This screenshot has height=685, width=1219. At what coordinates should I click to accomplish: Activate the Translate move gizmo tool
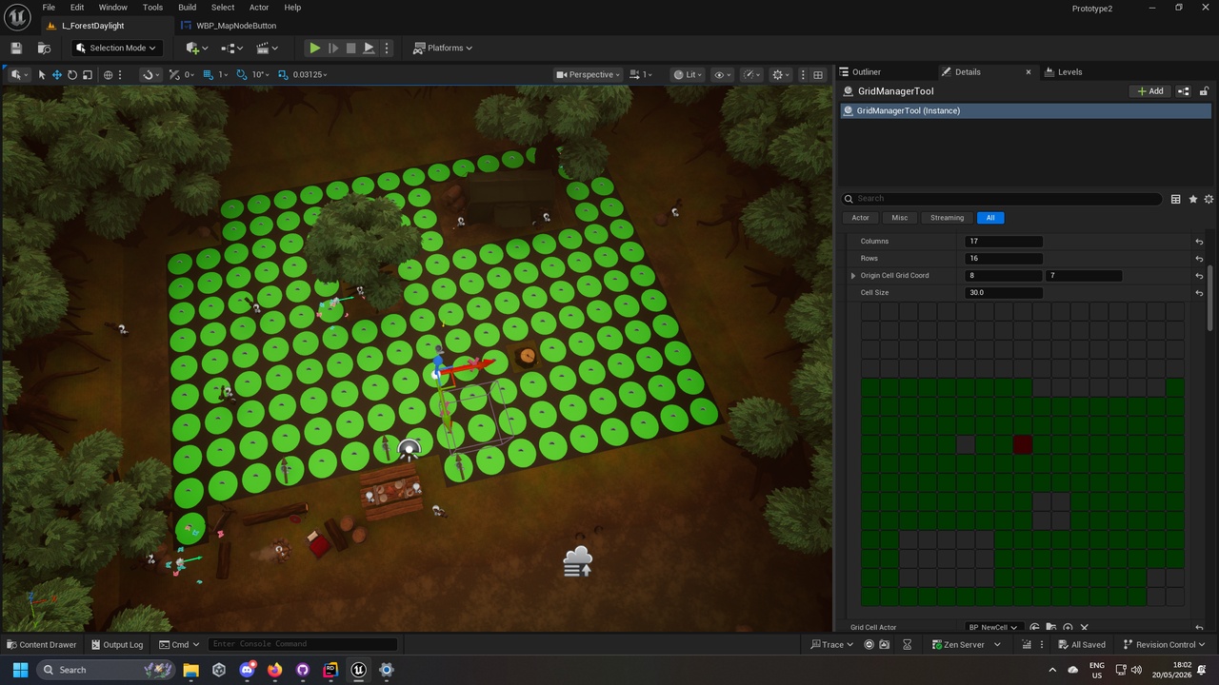pyautogui.click(x=57, y=74)
